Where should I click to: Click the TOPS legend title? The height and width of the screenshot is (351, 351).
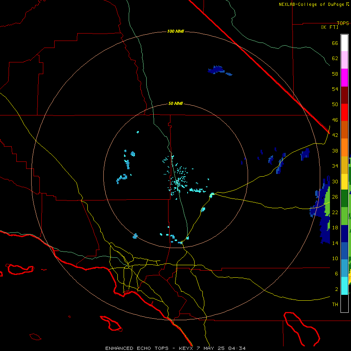point(343,23)
